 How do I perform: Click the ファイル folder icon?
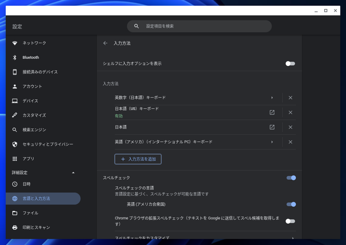click(15, 213)
